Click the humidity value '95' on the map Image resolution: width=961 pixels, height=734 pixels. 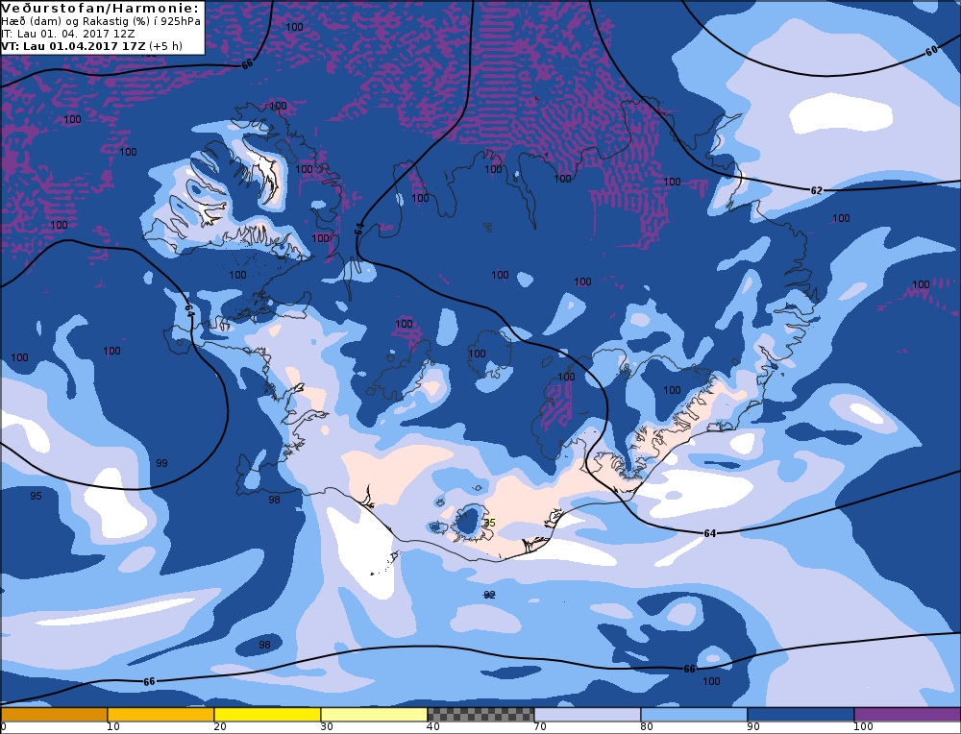(x=37, y=496)
